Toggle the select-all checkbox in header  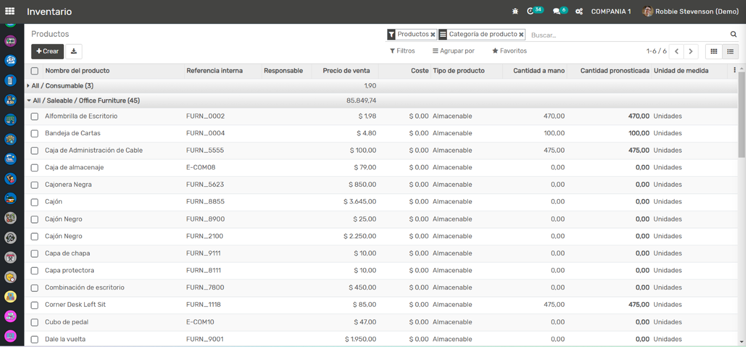click(34, 71)
